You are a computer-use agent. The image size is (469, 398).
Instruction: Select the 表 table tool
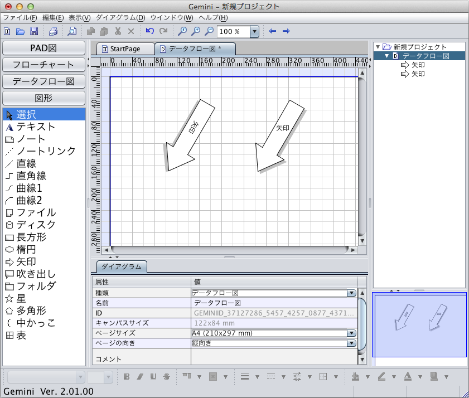(x=44, y=335)
